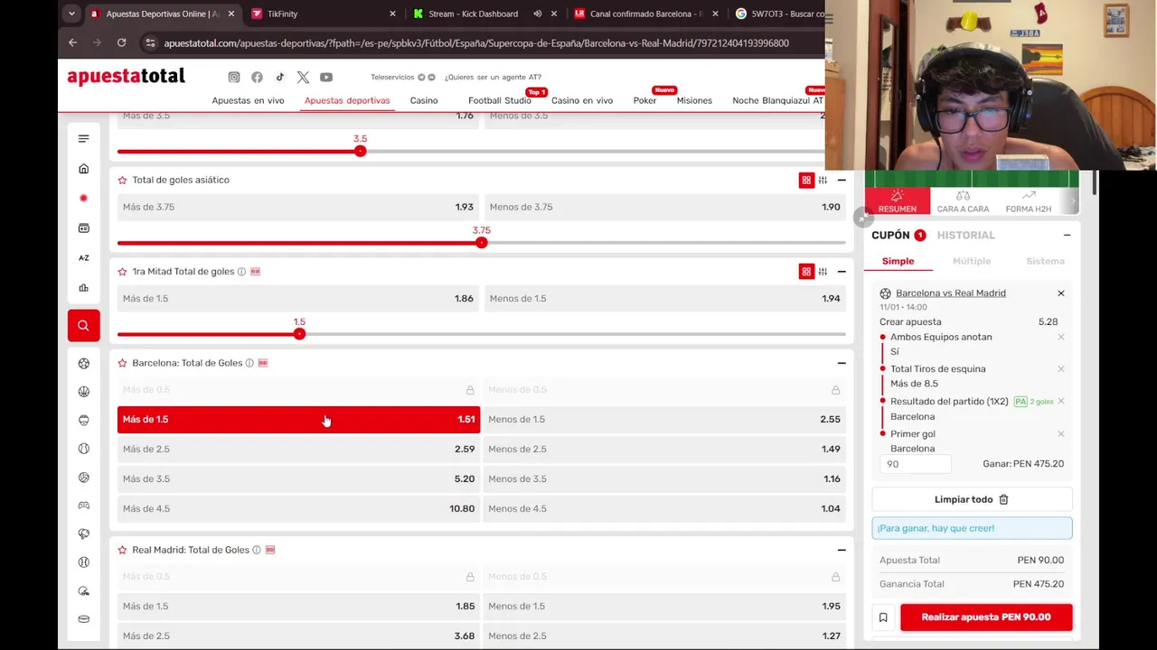This screenshot has width=1157, height=650.
Task: Go back using browser back arrow
Action: [72, 42]
